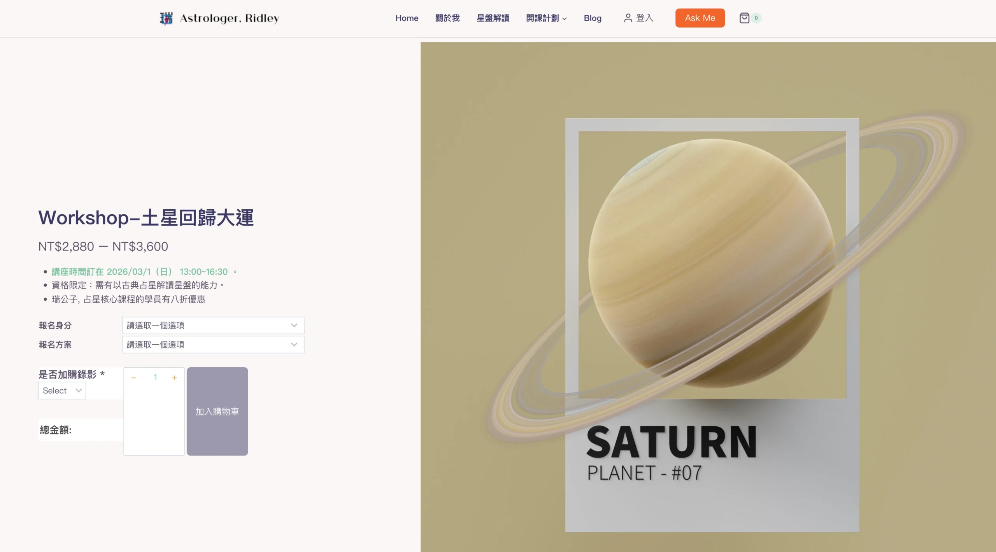This screenshot has width=996, height=552.
Task: Click the user account login icon
Action: click(x=628, y=18)
